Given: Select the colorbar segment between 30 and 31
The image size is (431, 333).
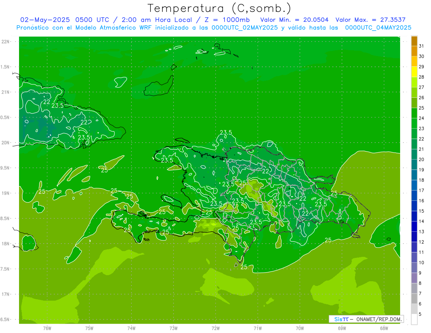Looking at the screenshot, I should coord(414,51).
